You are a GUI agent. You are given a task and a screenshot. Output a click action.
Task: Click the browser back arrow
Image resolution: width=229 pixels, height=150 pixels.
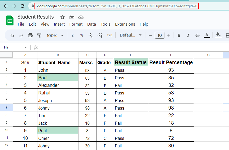point(6,6)
